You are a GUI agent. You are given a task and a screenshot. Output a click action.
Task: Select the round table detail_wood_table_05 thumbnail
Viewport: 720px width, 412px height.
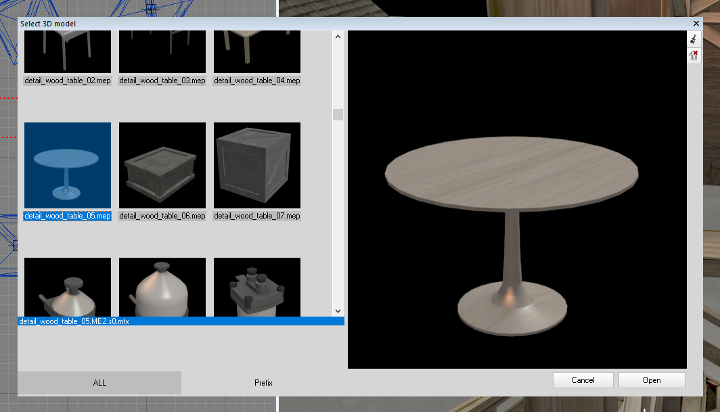point(68,165)
